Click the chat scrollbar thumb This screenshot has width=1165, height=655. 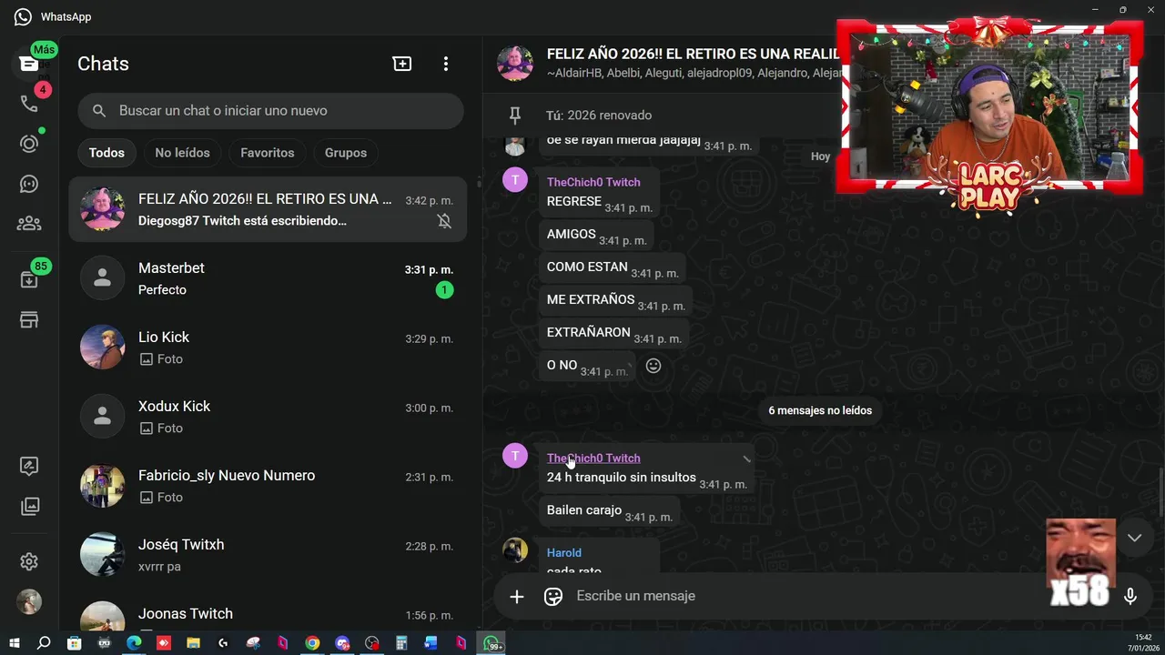point(1160,491)
